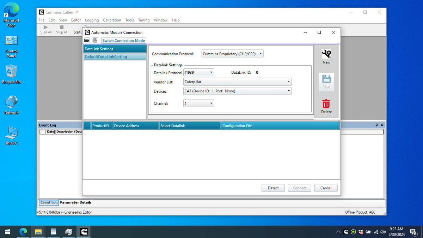423x238 pixels.
Task: Click the Cancel button
Action: coord(325,188)
